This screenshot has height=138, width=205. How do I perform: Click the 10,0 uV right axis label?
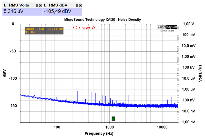pyautogui.click(x=189, y=78)
